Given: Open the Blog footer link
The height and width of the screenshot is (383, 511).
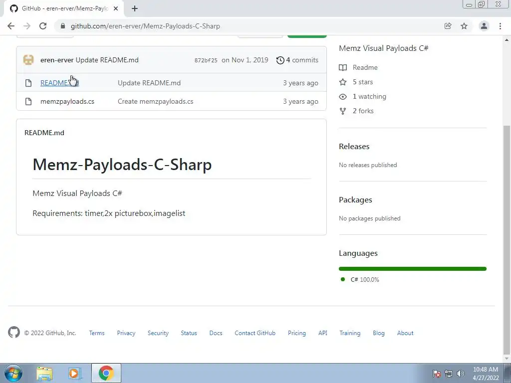Looking at the screenshot, I should (379, 333).
